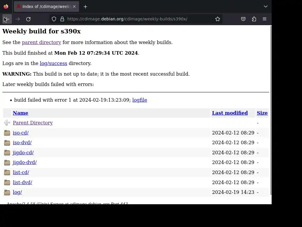302x227 pixels.
Task: Open the extensions puzzle icon
Action: (x=254, y=19)
